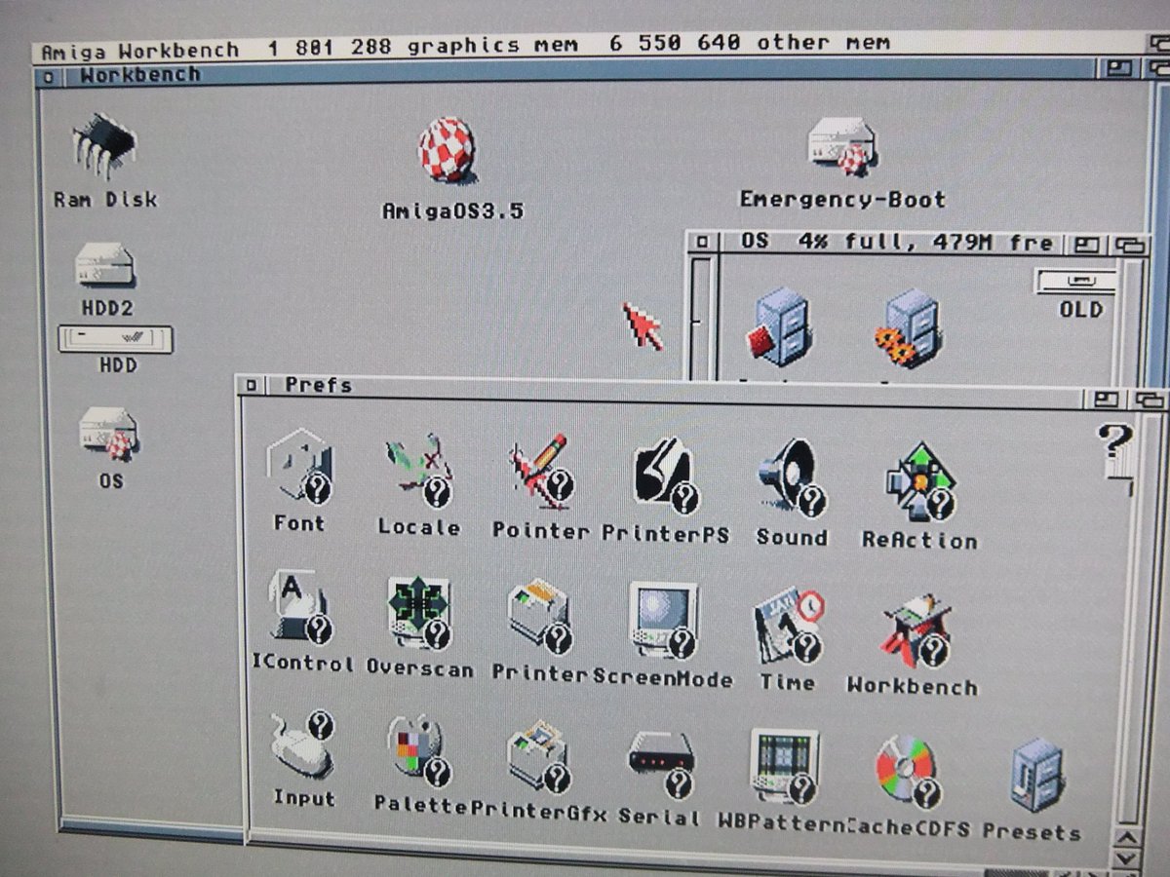Image resolution: width=1170 pixels, height=877 pixels.
Task: Click the Prefs window depth gadget
Action: point(1149,400)
